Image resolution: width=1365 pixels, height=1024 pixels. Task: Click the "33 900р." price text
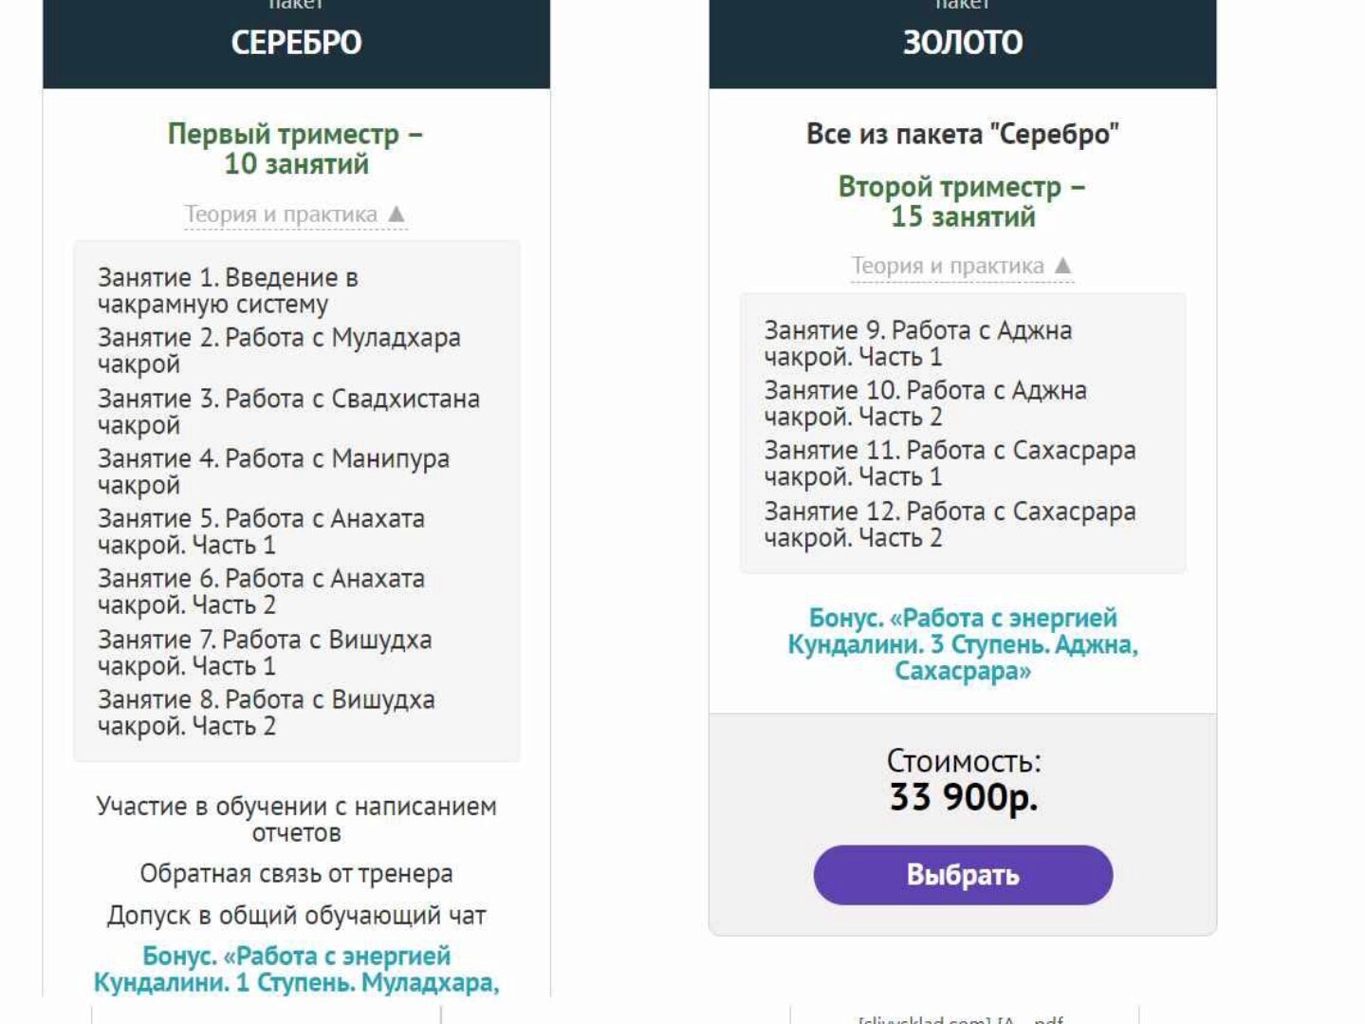[x=963, y=797]
